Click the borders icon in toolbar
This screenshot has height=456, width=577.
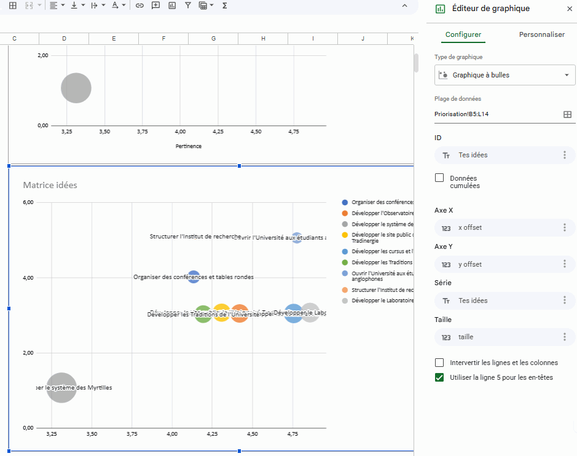coord(13,6)
